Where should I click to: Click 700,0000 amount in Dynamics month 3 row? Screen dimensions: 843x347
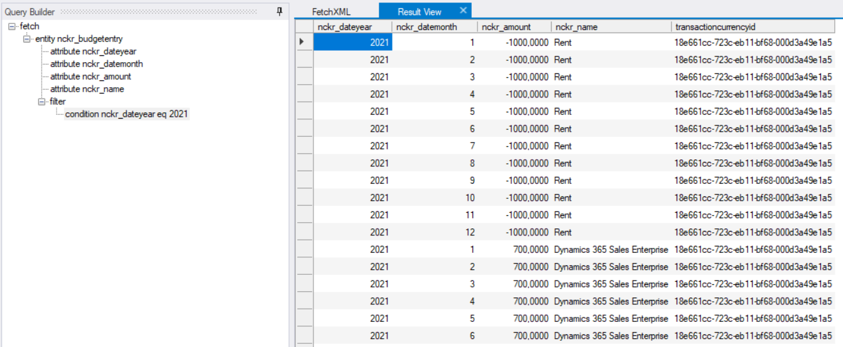(x=514, y=284)
